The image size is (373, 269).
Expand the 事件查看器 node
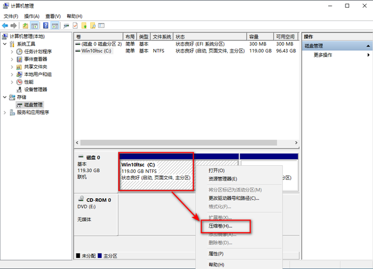coord(12,59)
